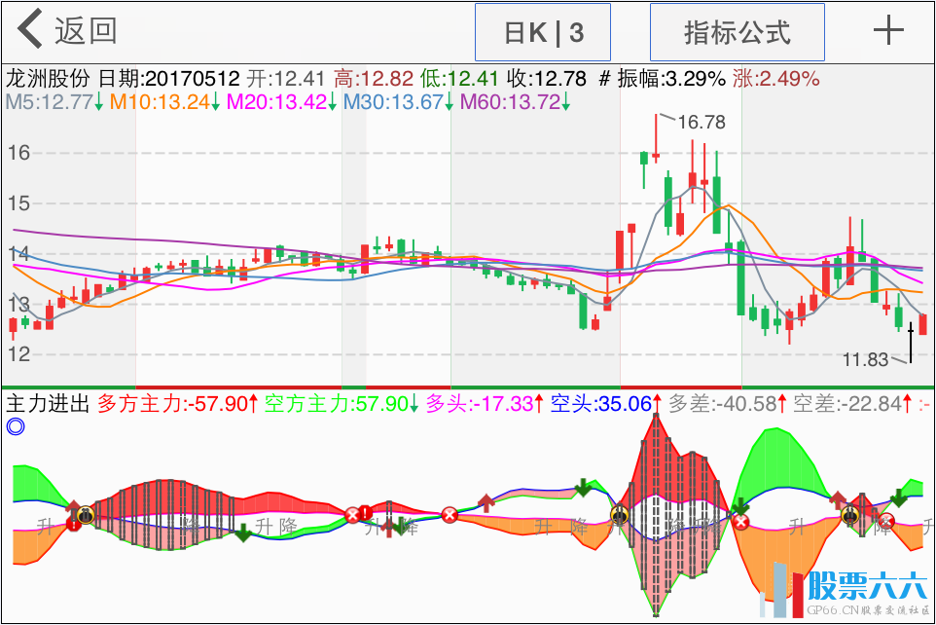Open the 指标公式 indicator formula menu
Viewport: 936px width, 625px height.
point(737,32)
